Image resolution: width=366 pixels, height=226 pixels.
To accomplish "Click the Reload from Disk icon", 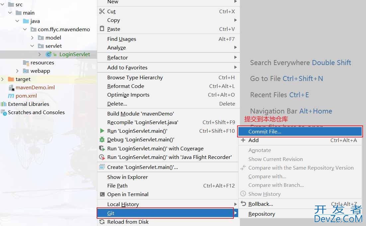I will 102,222.
